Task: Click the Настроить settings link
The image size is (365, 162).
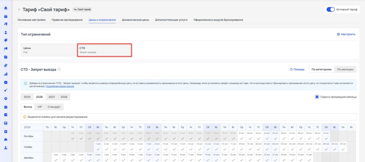Action: (346, 34)
